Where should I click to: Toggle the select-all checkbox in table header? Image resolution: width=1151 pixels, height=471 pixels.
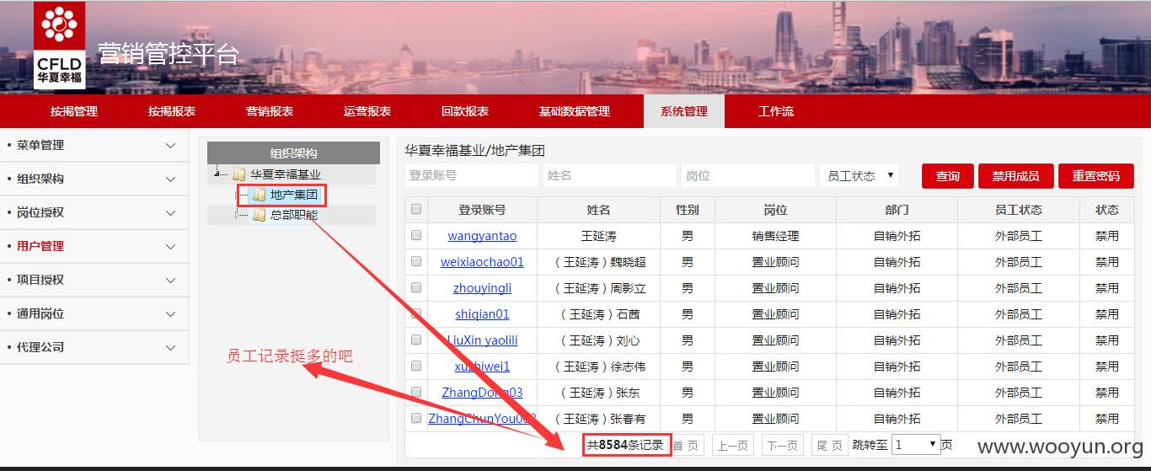pos(416,209)
